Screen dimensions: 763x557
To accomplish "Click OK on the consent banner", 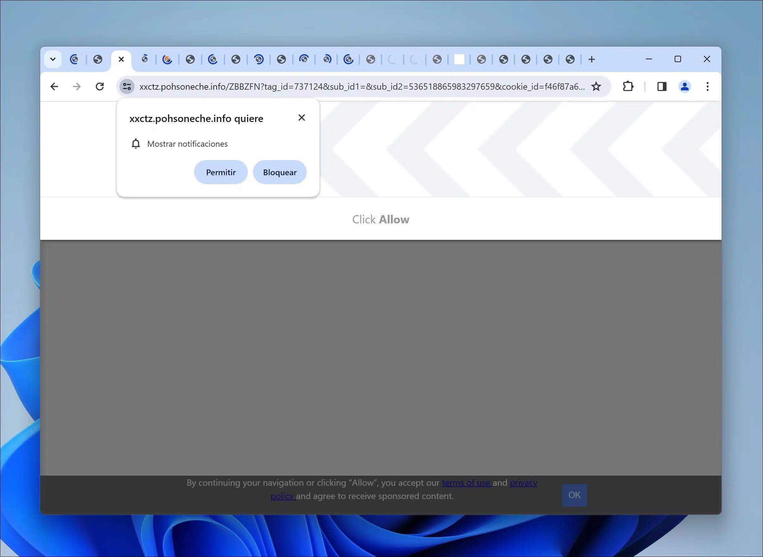I will tap(574, 495).
